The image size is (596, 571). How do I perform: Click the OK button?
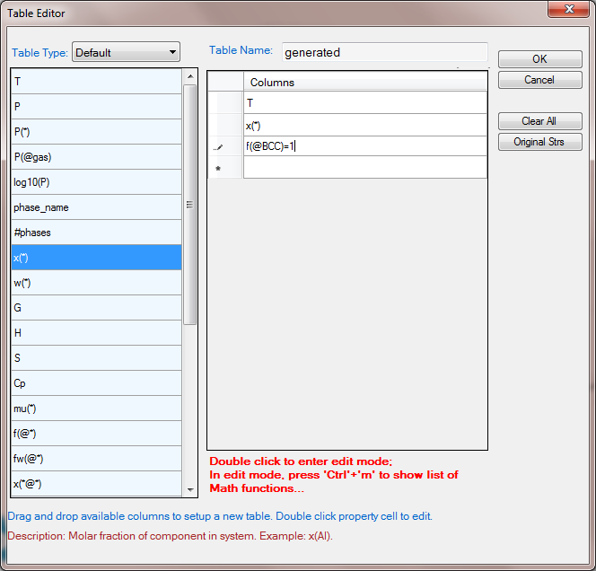click(539, 59)
